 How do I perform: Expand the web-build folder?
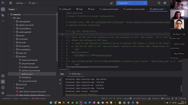click(14, 84)
